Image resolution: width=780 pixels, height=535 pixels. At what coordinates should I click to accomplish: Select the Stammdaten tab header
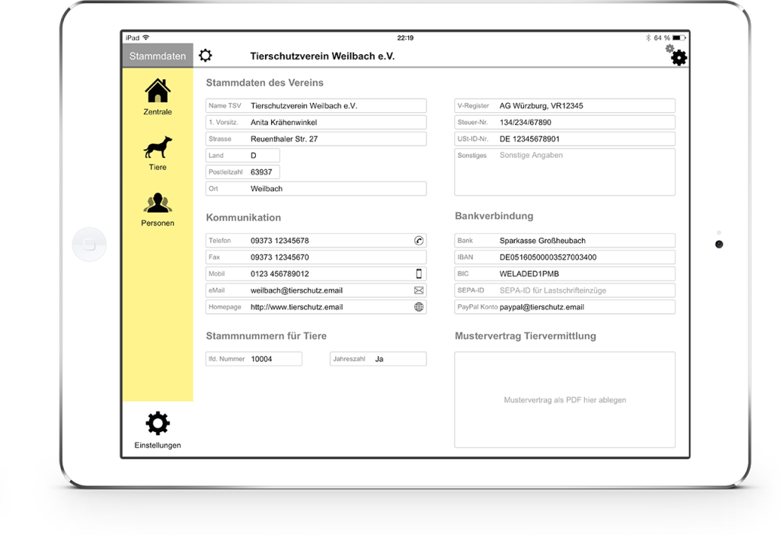158,56
